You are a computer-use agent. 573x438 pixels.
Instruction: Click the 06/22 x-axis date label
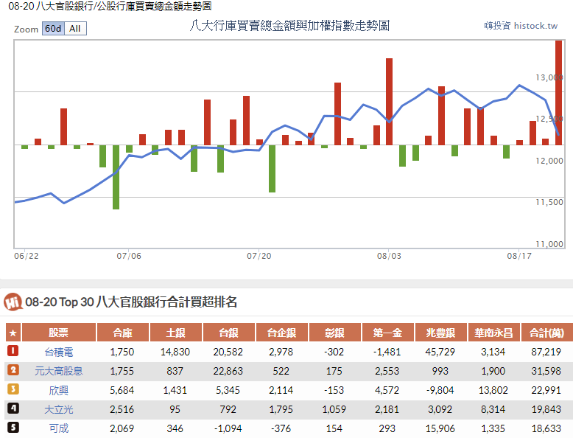click(x=27, y=256)
